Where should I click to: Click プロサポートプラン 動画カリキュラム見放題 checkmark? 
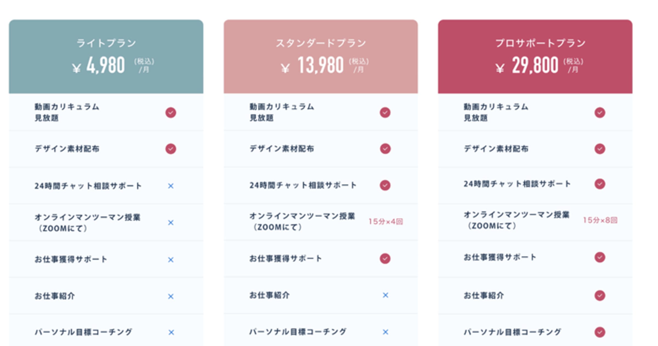600,113
